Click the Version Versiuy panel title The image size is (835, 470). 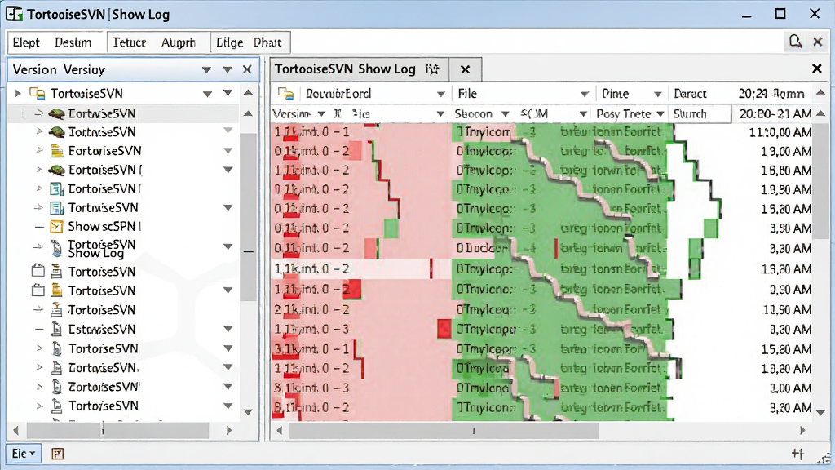pyautogui.click(x=59, y=70)
